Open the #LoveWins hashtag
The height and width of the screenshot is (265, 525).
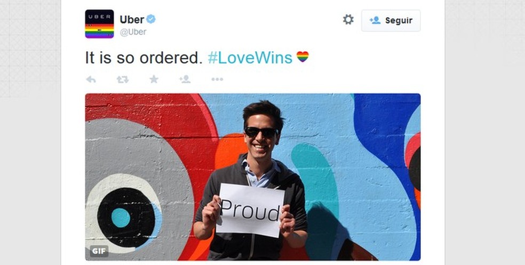[x=250, y=58]
